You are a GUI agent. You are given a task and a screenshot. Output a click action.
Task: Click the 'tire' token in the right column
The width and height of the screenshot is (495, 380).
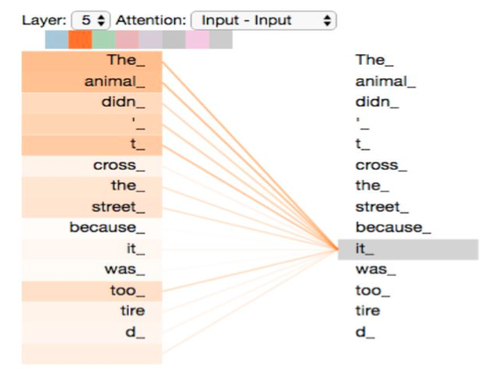(x=368, y=311)
